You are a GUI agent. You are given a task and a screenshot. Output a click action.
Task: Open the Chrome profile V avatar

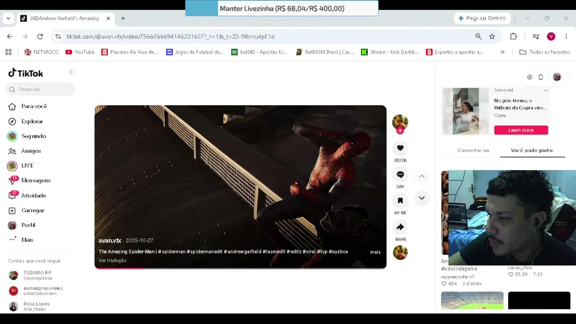pyautogui.click(x=551, y=36)
